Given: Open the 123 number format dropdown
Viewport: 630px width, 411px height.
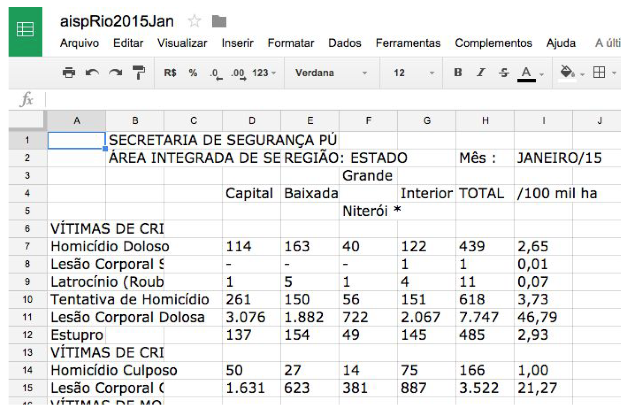Looking at the screenshot, I should [264, 73].
